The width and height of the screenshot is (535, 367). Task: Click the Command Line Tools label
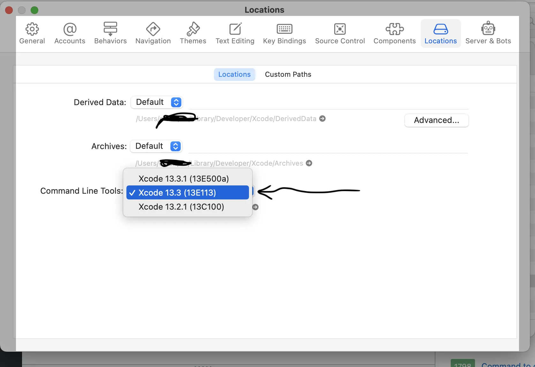click(82, 191)
